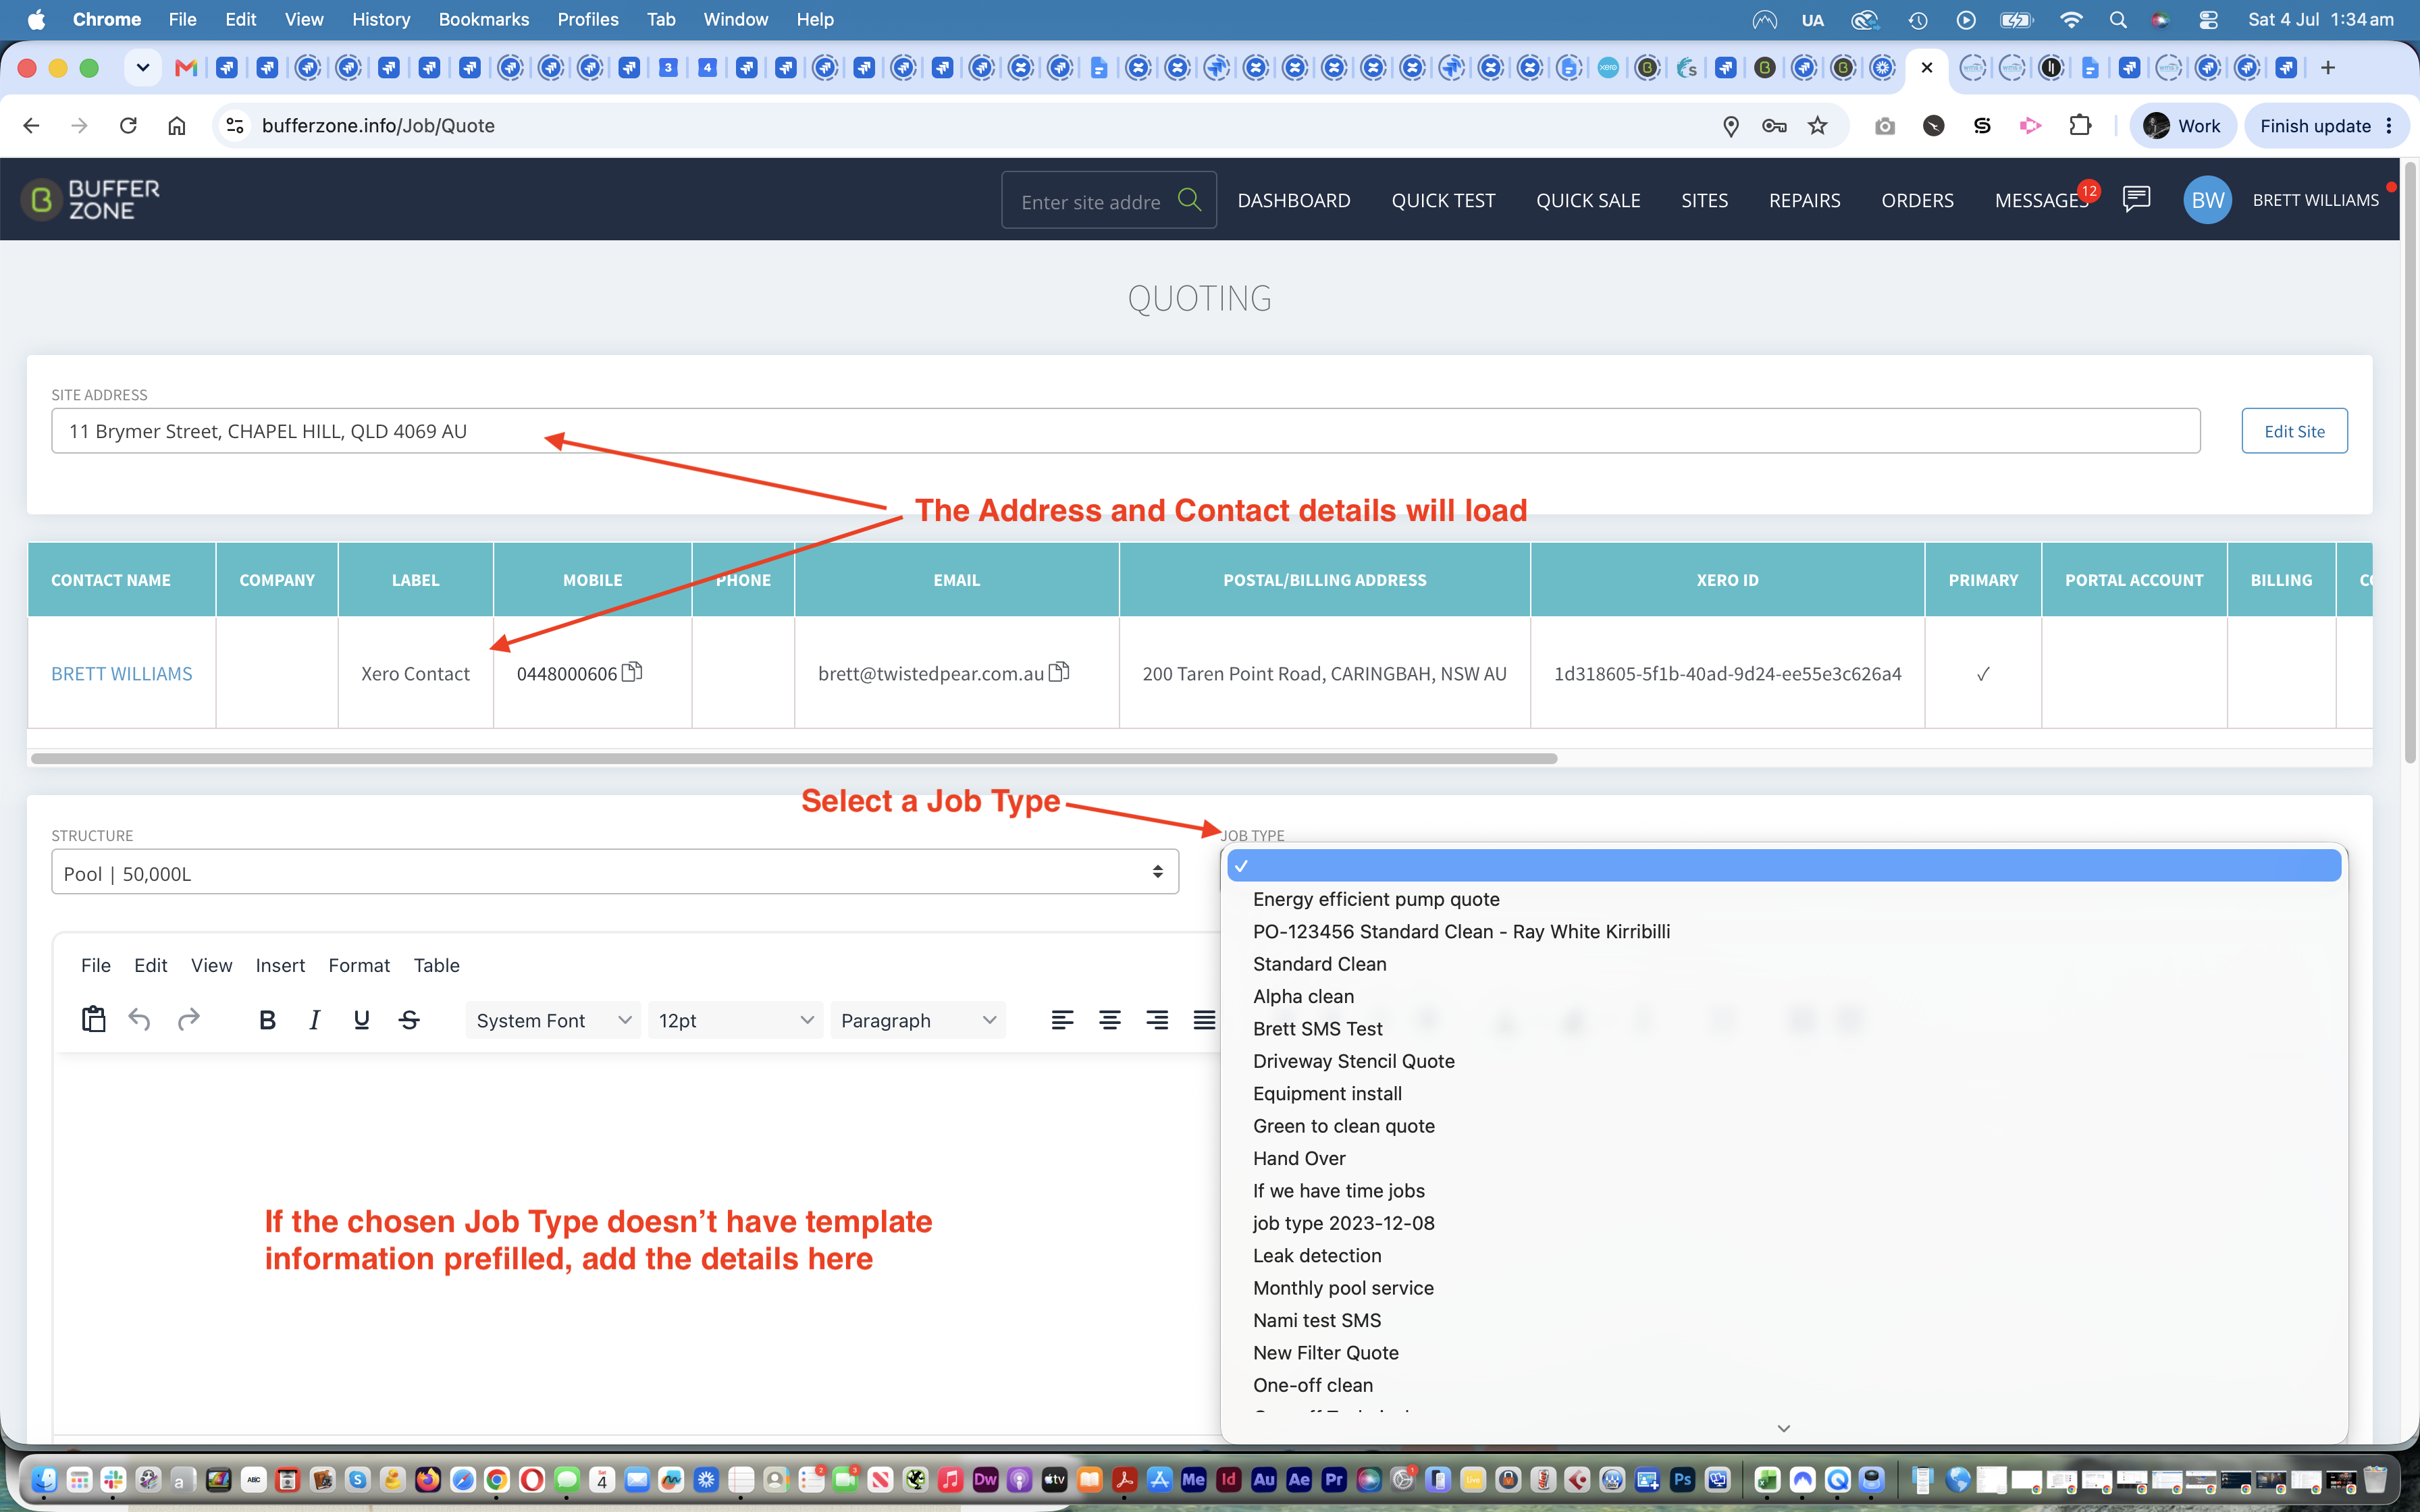Open the QUICK SALE navigation item
Image resolution: width=2420 pixels, height=1512 pixels.
(x=1588, y=200)
